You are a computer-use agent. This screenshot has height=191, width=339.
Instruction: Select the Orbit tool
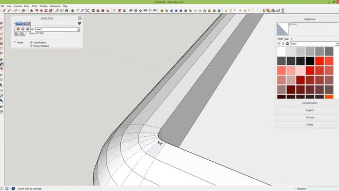pos(73,11)
